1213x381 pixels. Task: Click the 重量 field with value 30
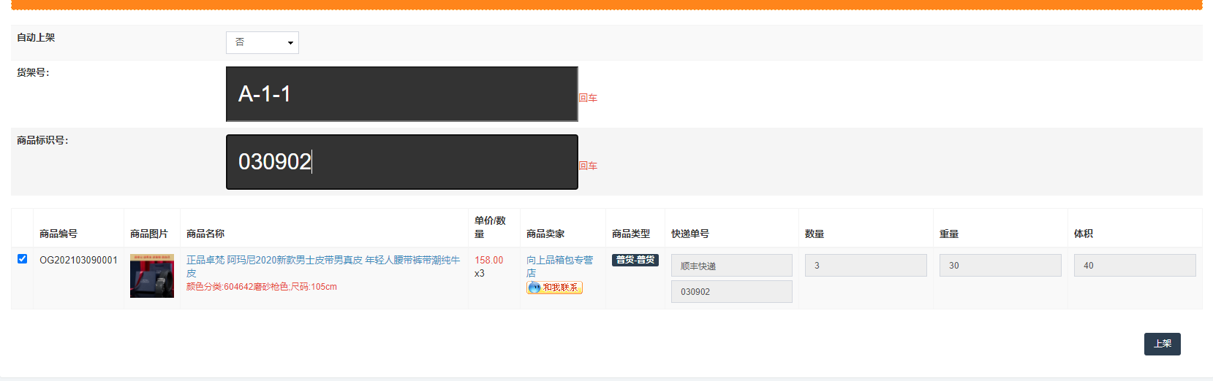coord(1000,265)
